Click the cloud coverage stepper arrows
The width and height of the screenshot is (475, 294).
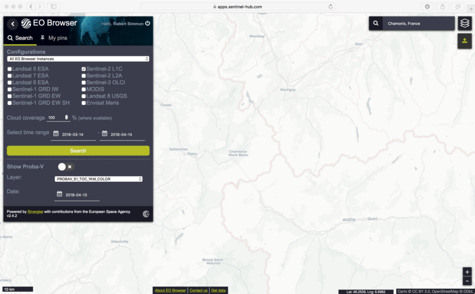[x=66, y=117]
